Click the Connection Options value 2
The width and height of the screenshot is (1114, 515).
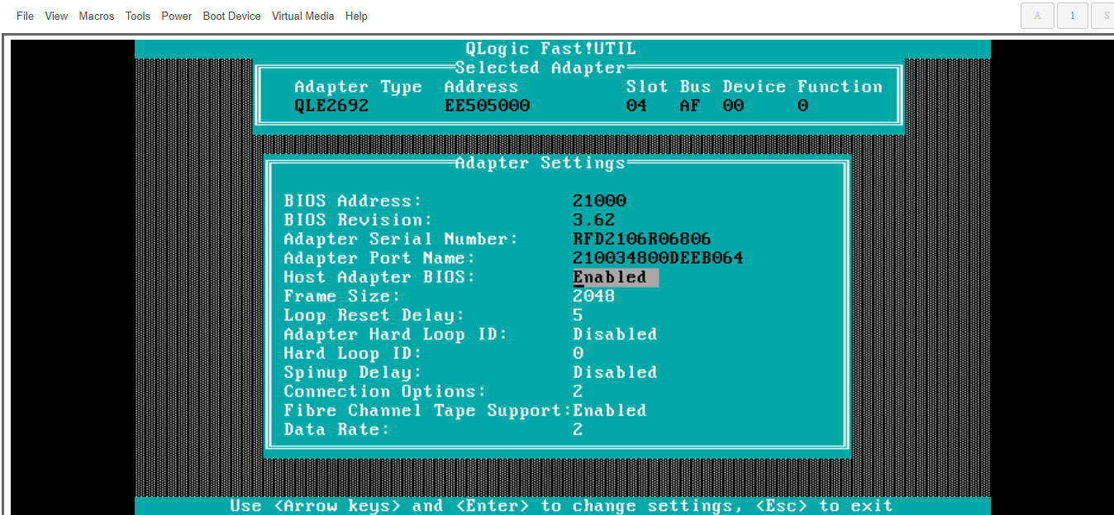[578, 391]
